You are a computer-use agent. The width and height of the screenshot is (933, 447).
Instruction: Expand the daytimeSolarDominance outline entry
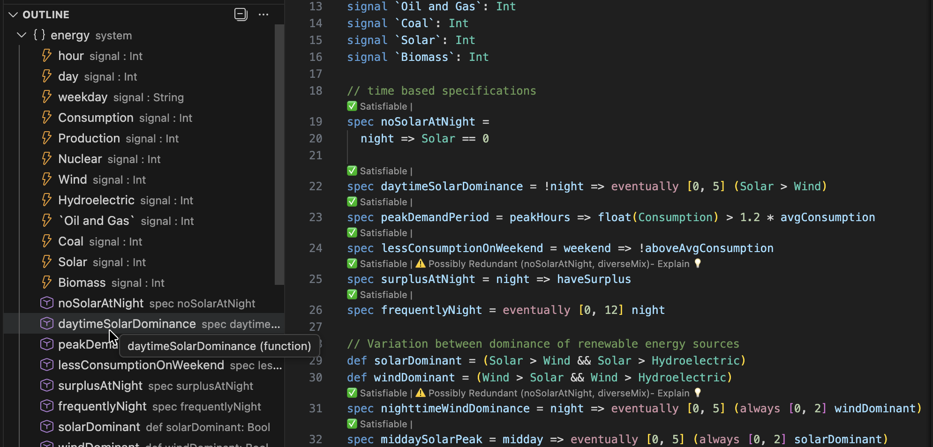coord(127,324)
